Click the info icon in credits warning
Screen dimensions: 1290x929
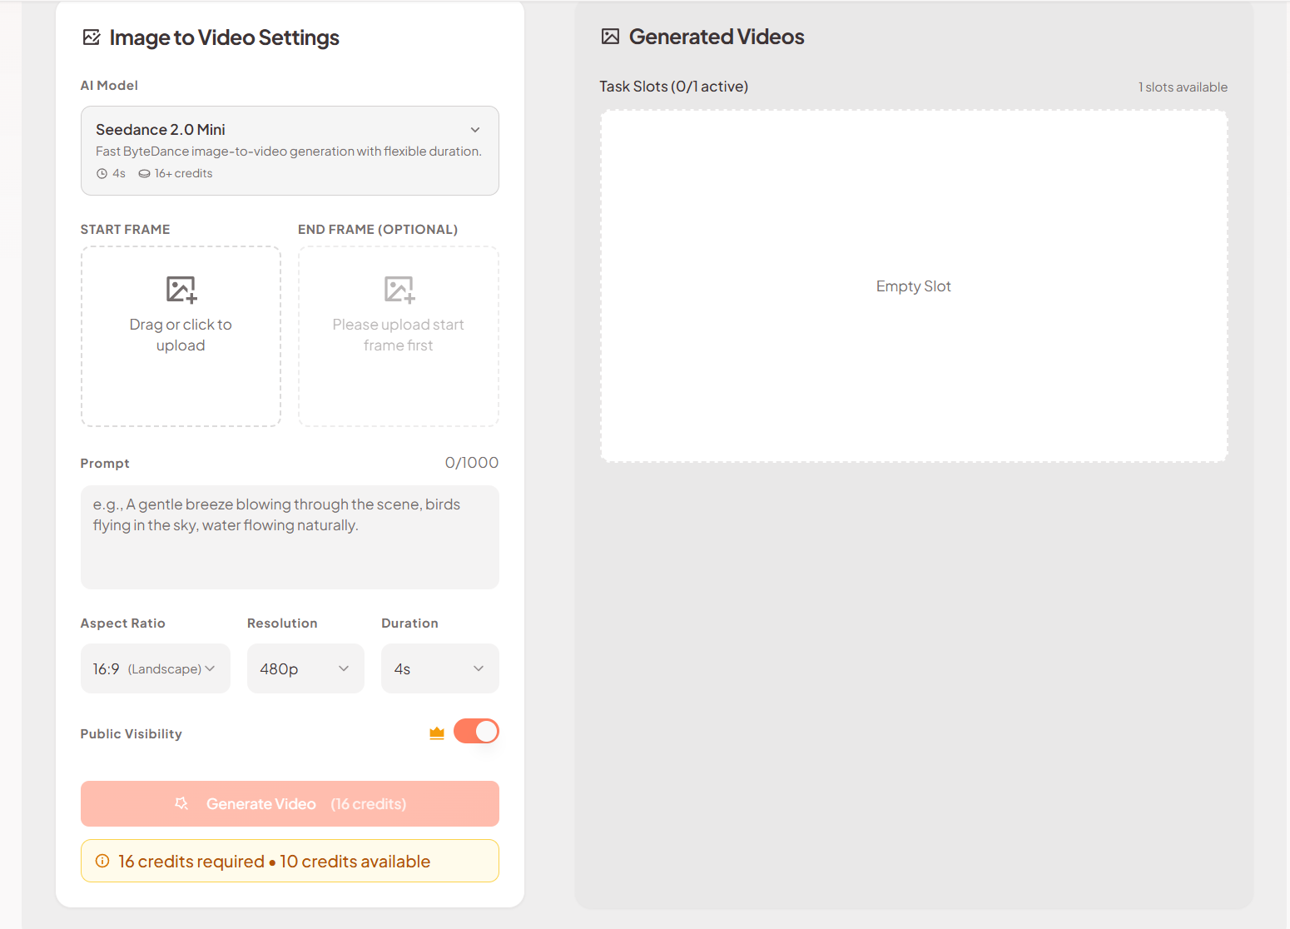coord(102,861)
